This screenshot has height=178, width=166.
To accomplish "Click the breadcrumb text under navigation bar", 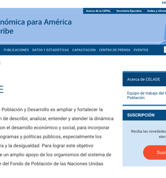I will [0, 63].
